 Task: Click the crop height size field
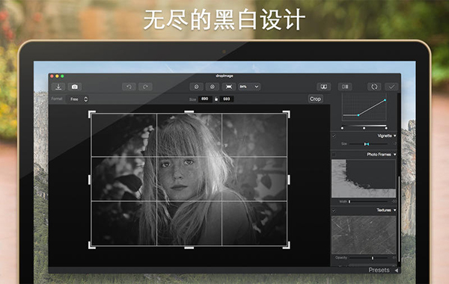click(x=227, y=99)
